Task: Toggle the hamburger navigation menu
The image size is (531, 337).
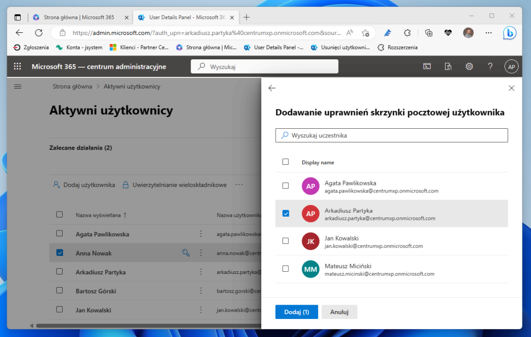Action: 18,86
